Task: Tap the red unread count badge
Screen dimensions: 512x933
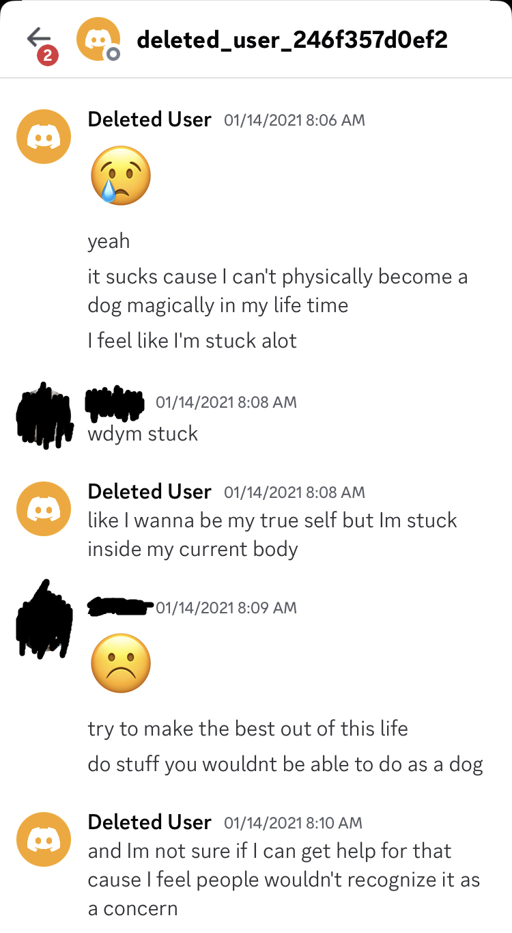Action: [47, 56]
